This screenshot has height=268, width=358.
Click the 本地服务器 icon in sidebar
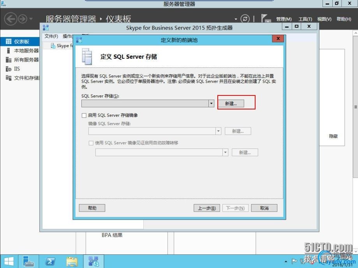click(9, 51)
